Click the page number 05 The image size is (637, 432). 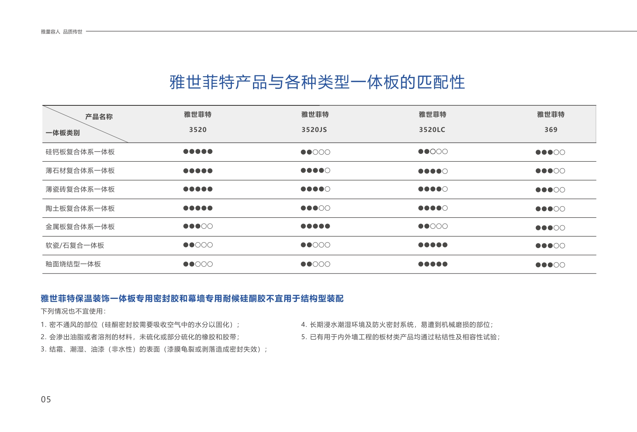coord(46,399)
